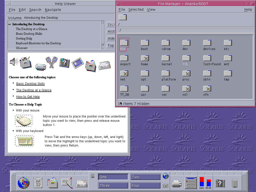256x192 pixels.
Task: Follow the How to Get Help link
Action: [28, 97]
